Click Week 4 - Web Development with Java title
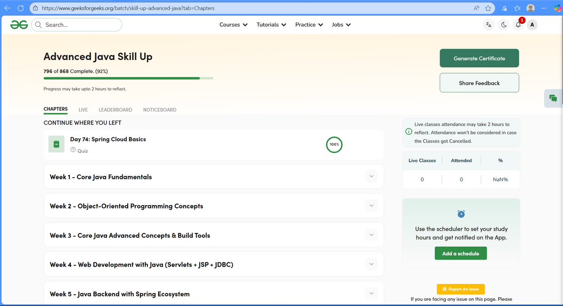The image size is (563, 306). tap(141, 264)
